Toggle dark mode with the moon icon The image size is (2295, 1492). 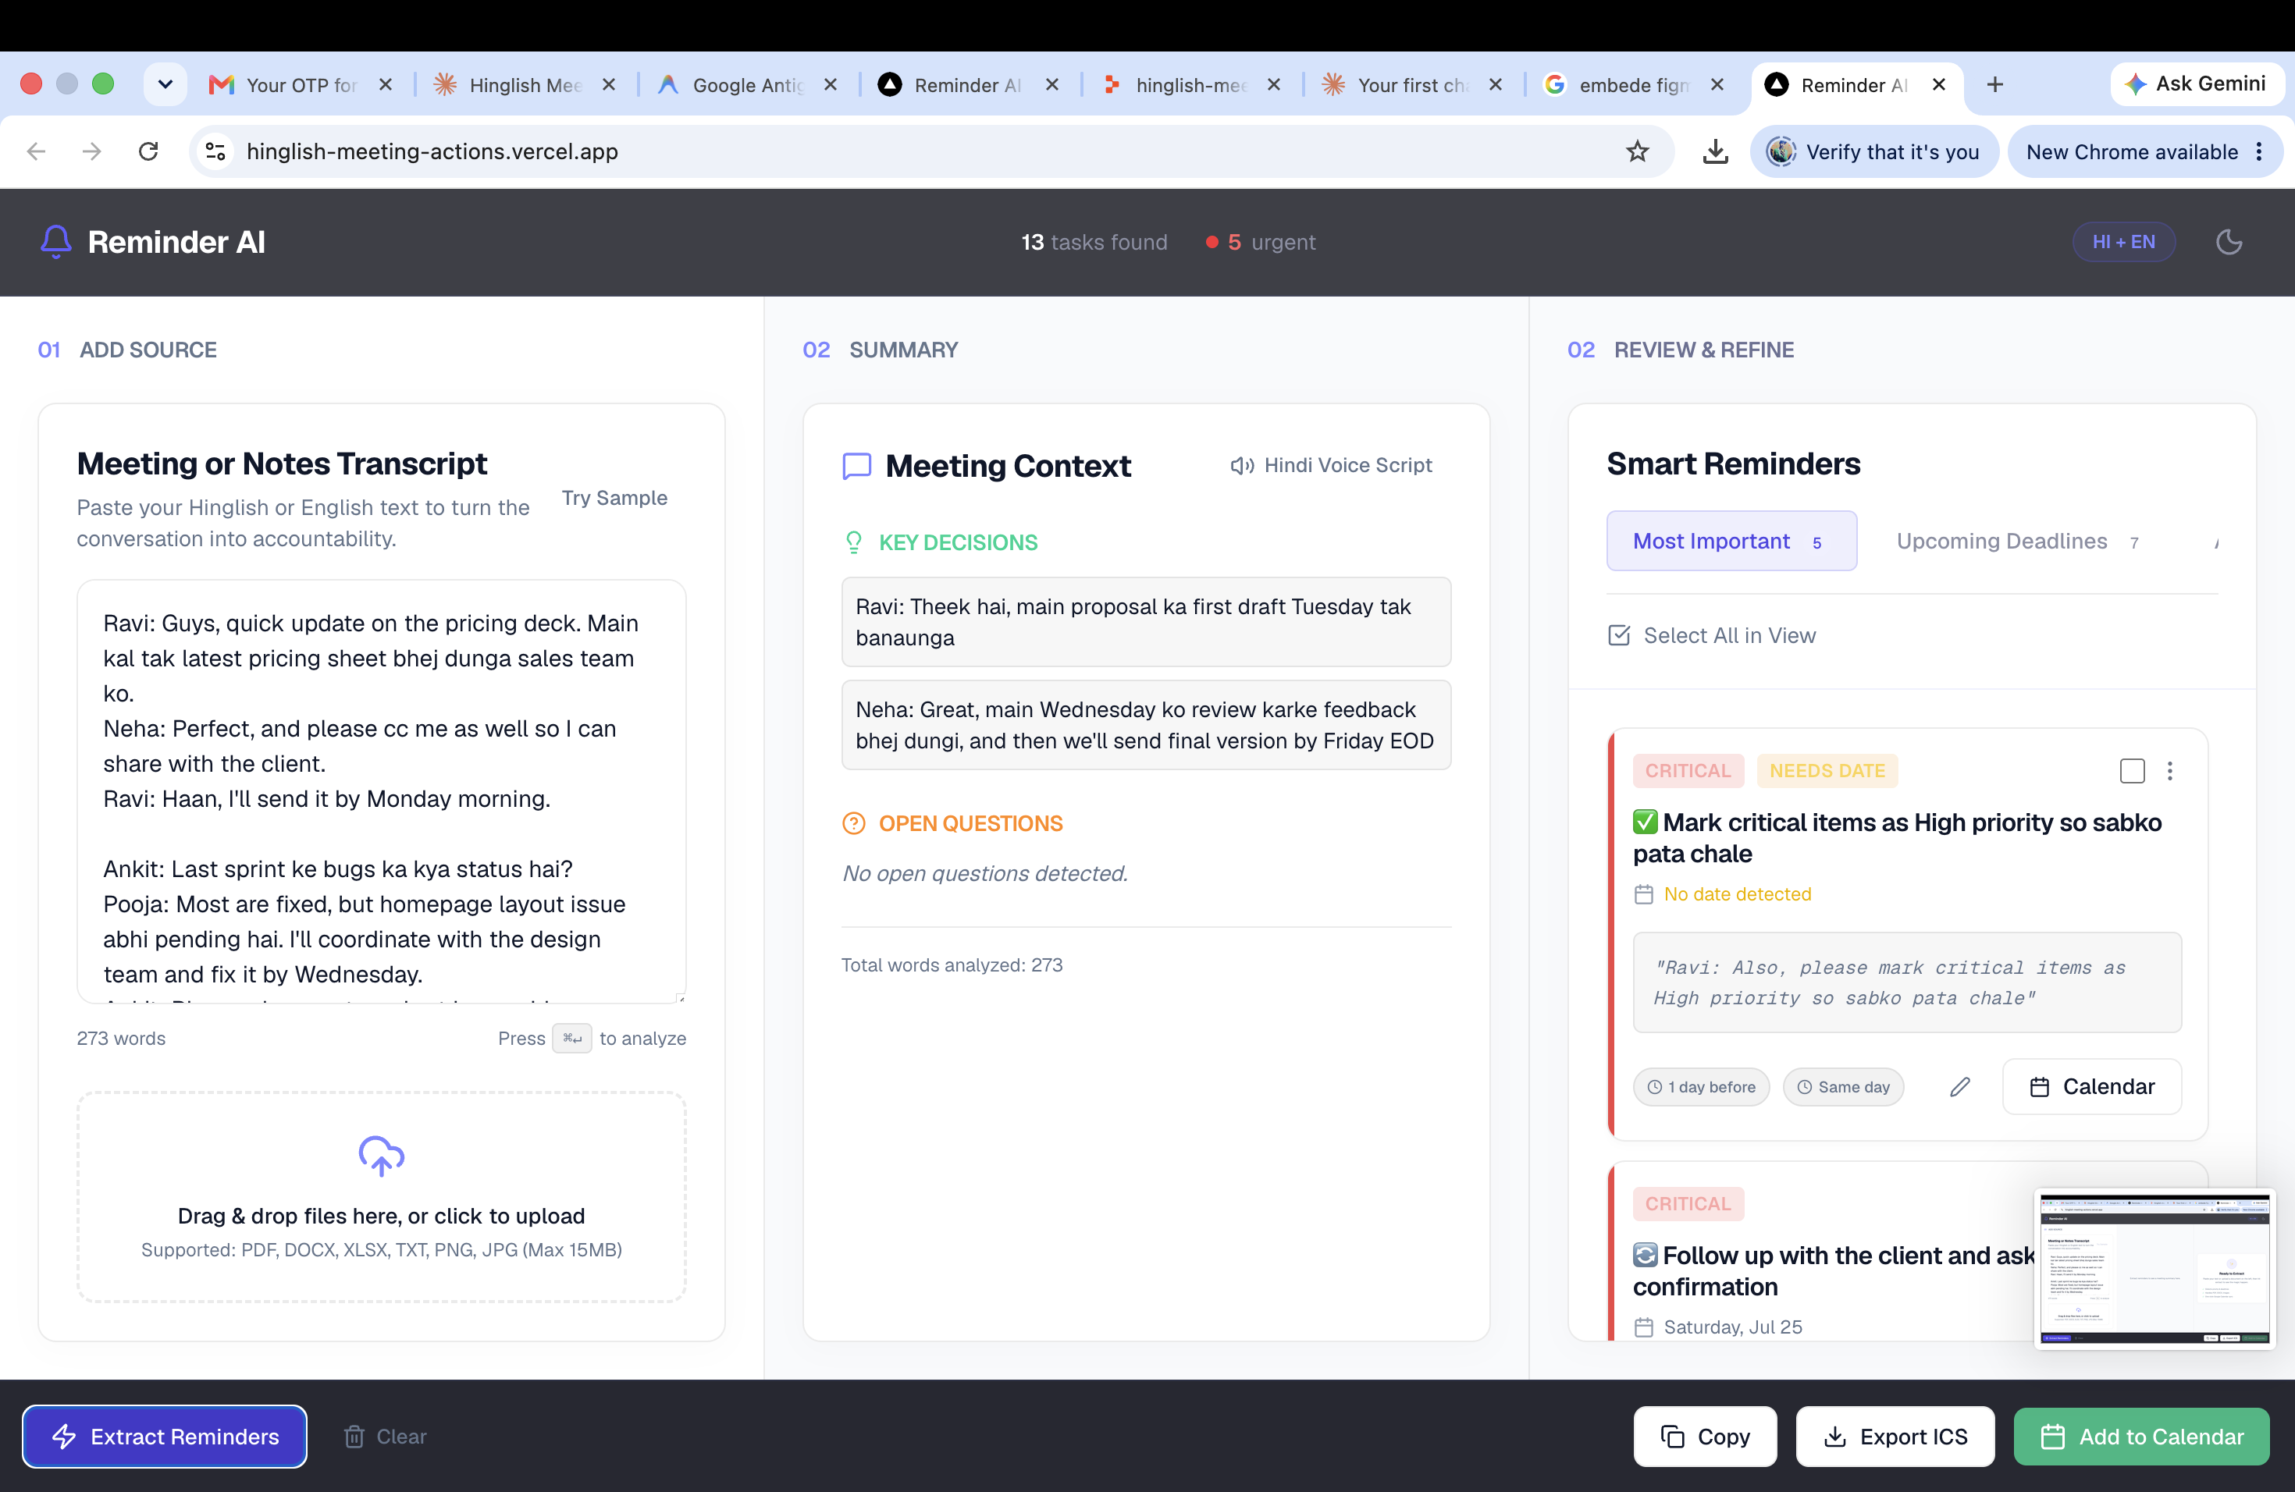pyautogui.click(x=2229, y=242)
